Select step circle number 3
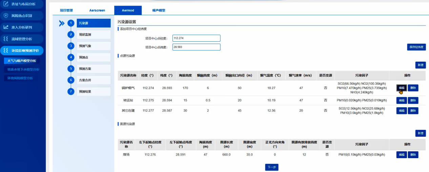429x172 pixels. [71, 46]
